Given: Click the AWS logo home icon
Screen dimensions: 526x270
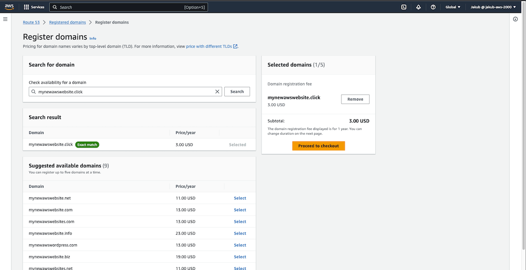Looking at the screenshot, I should point(10,7).
